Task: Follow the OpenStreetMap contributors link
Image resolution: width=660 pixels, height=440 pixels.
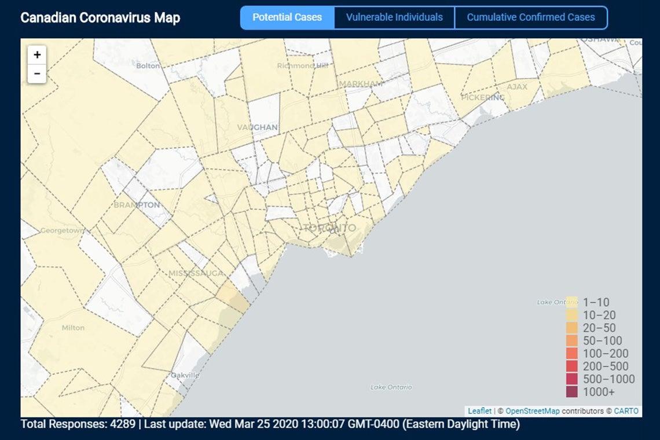Action: tap(532, 411)
